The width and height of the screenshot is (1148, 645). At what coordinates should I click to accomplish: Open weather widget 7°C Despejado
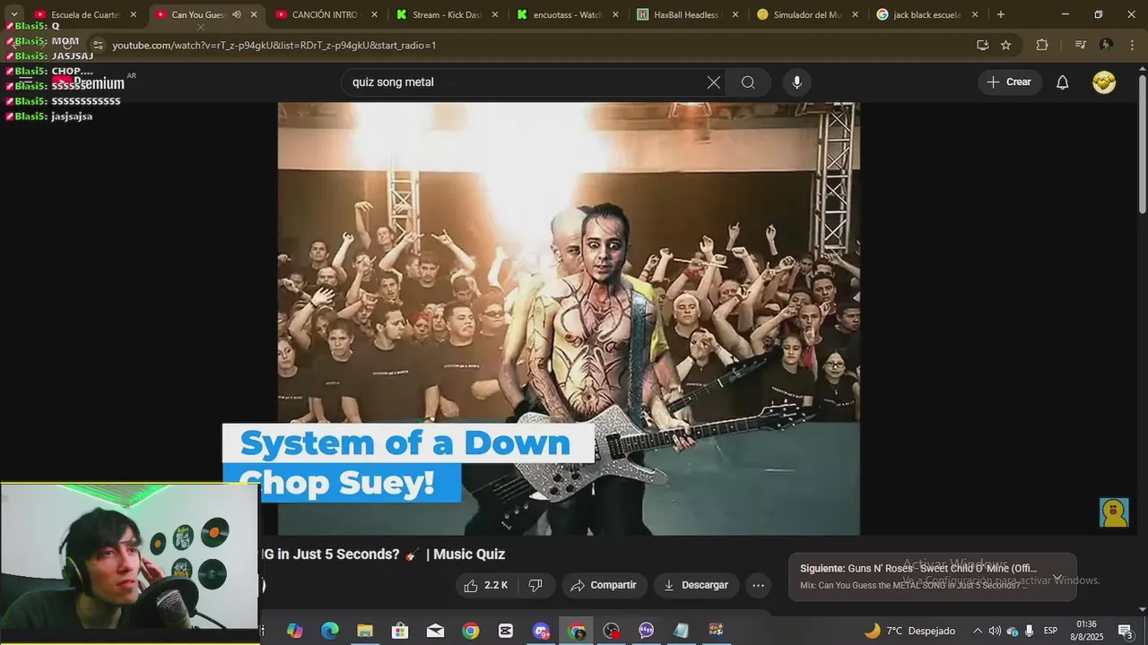pos(909,631)
